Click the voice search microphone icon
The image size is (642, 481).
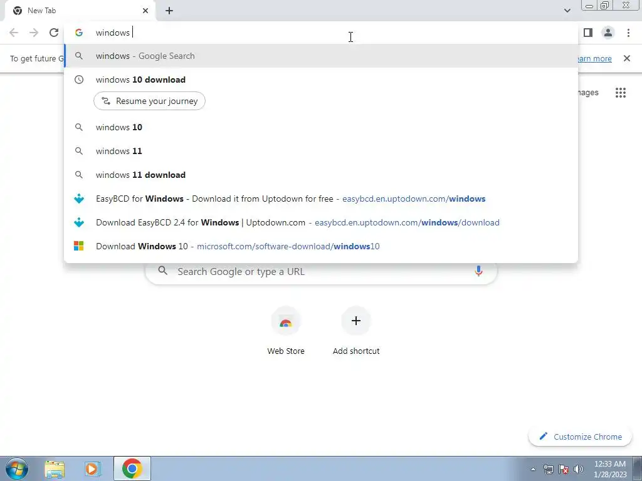click(x=478, y=271)
